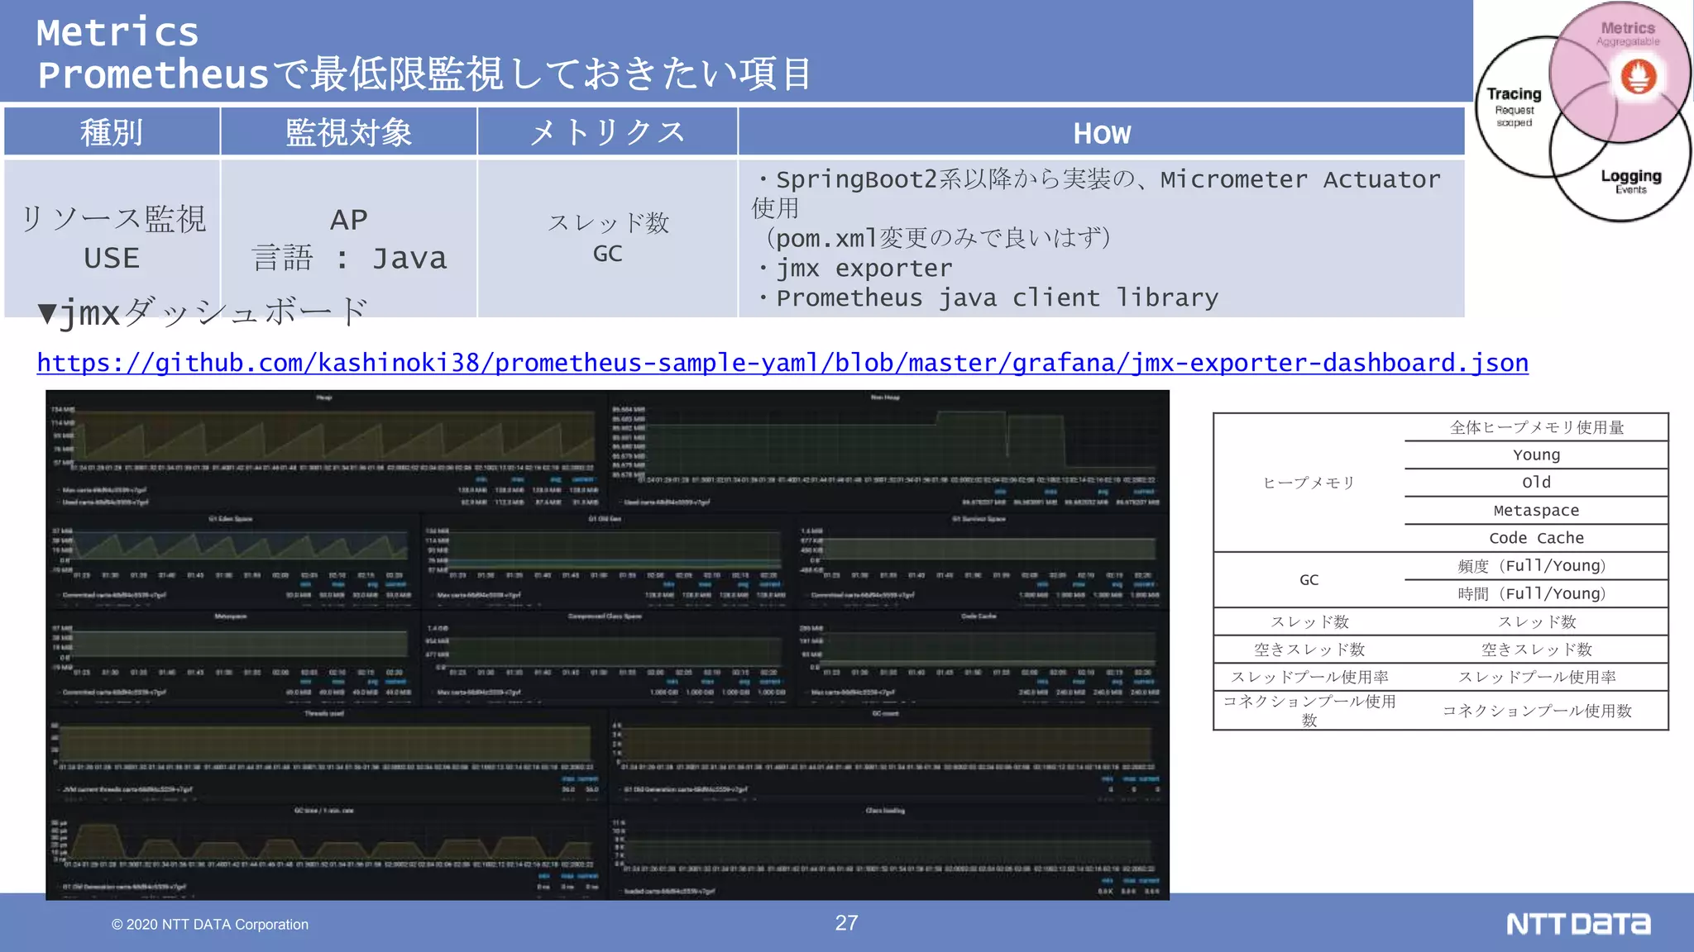Click the GC count graph panel

[888, 755]
